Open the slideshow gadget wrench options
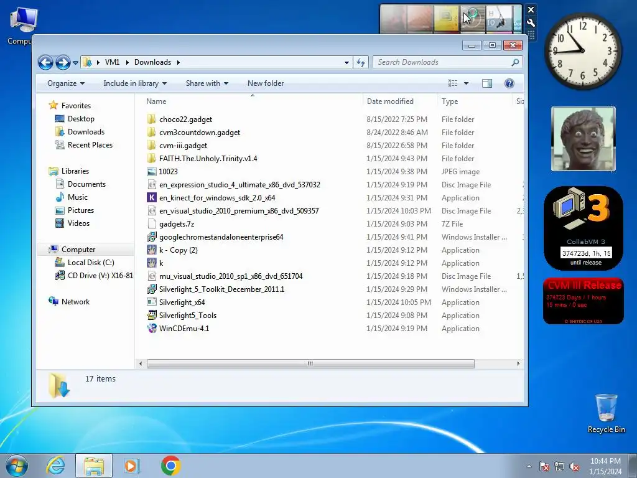 pos(531,23)
